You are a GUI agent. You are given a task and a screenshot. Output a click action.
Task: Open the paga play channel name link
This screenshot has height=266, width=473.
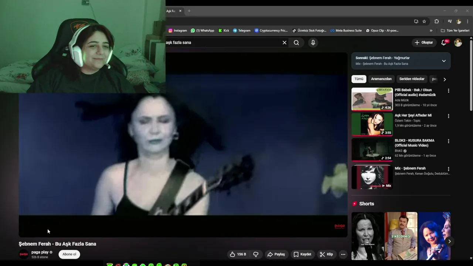(40, 252)
